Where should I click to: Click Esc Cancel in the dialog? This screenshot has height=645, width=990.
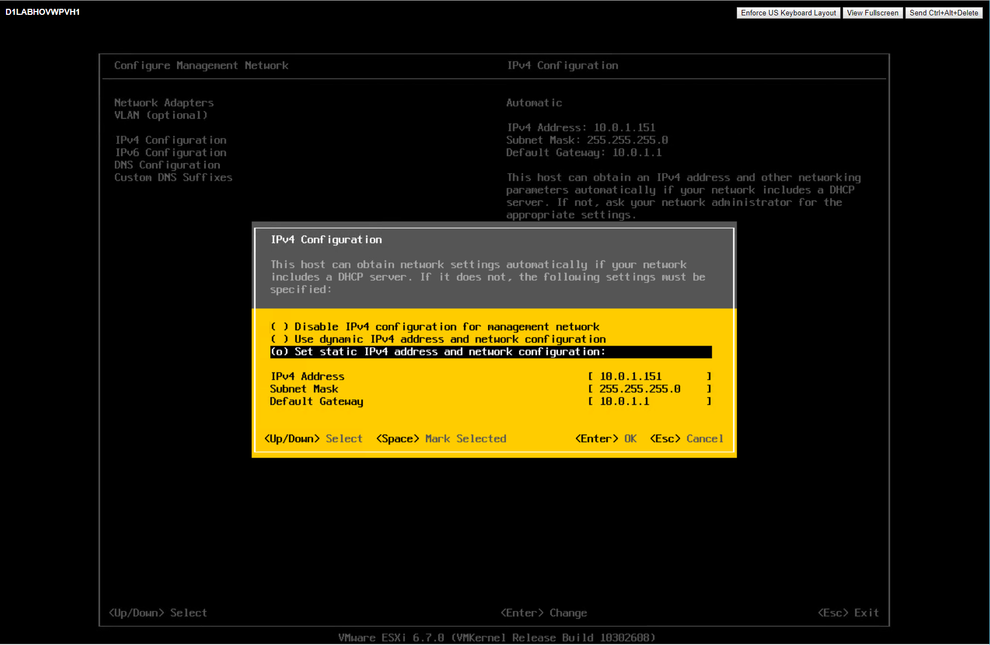pyautogui.click(x=686, y=439)
